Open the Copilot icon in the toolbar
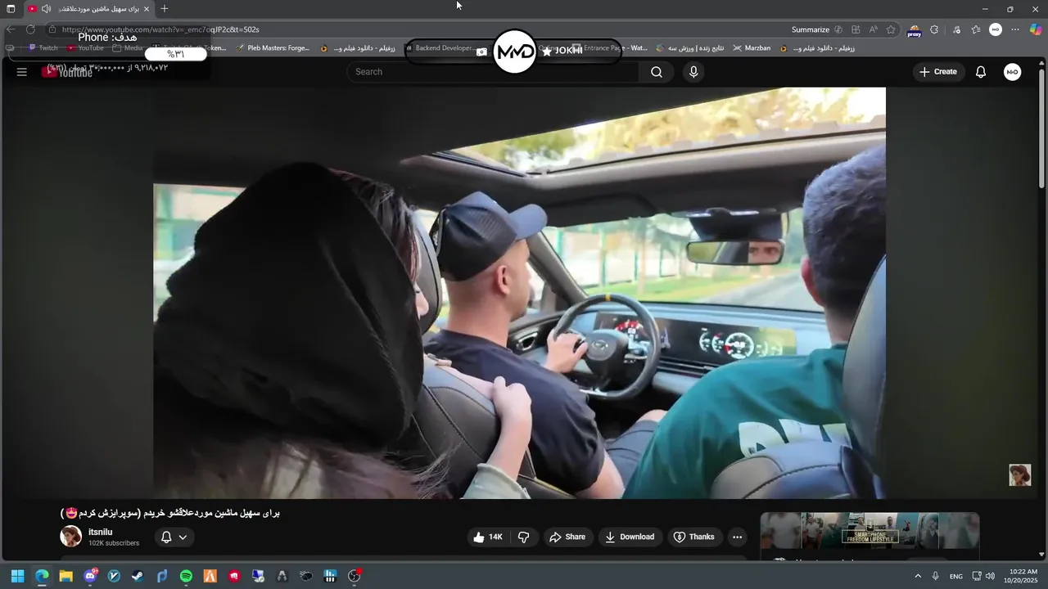This screenshot has width=1048, height=589. (x=1036, y=29)
